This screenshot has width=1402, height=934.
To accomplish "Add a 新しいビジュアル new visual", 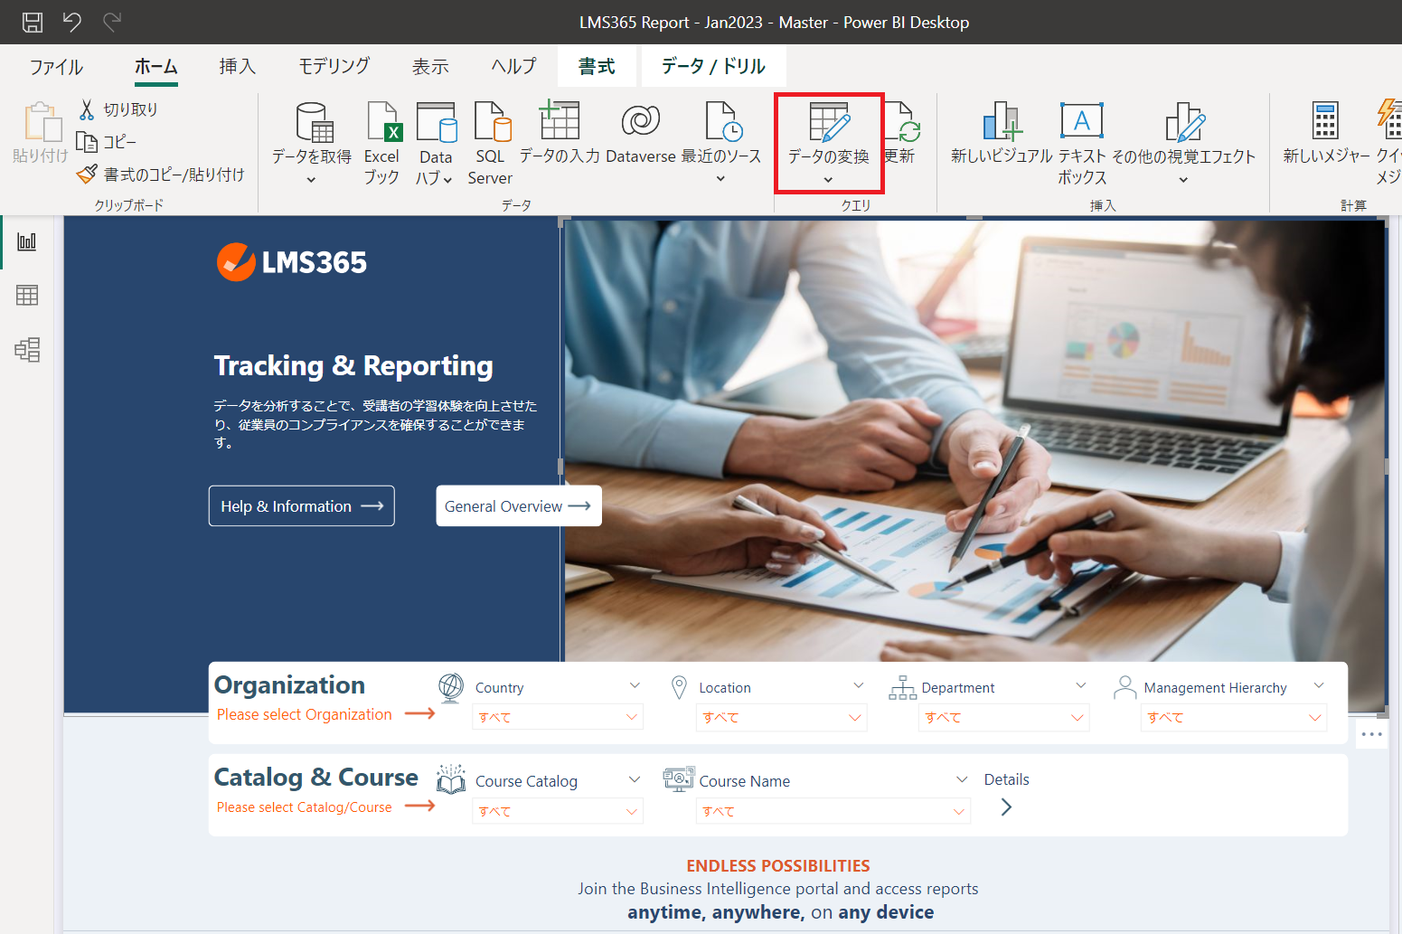I will click(x=1002, y=132).
